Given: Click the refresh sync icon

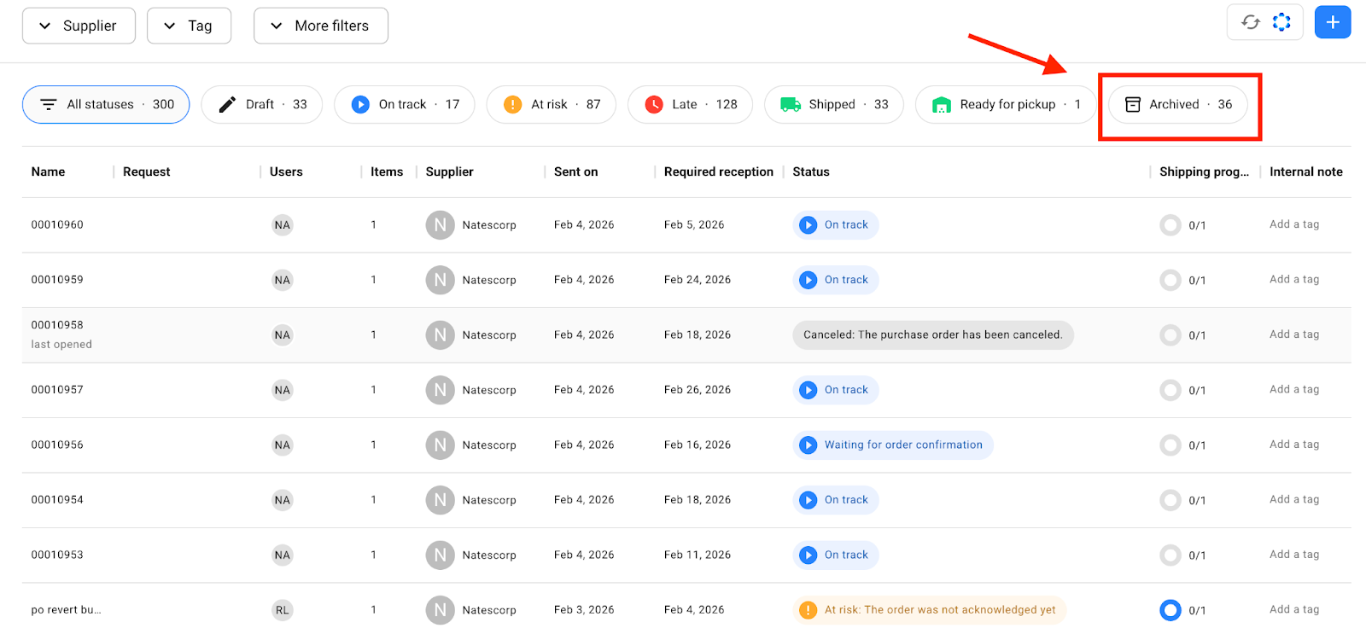Looking at the screenshot, I should pos(1250,22).
